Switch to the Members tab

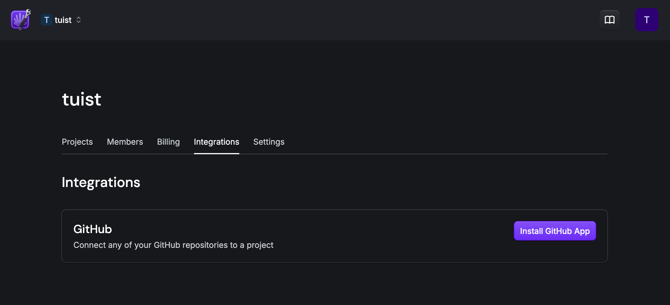[125, 142]
